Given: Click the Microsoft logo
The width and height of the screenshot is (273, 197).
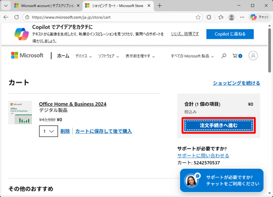Looking at the screenshot, I should (27, 55).
